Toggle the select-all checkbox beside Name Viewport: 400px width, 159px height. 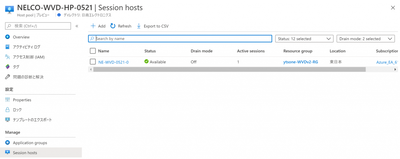93,51
